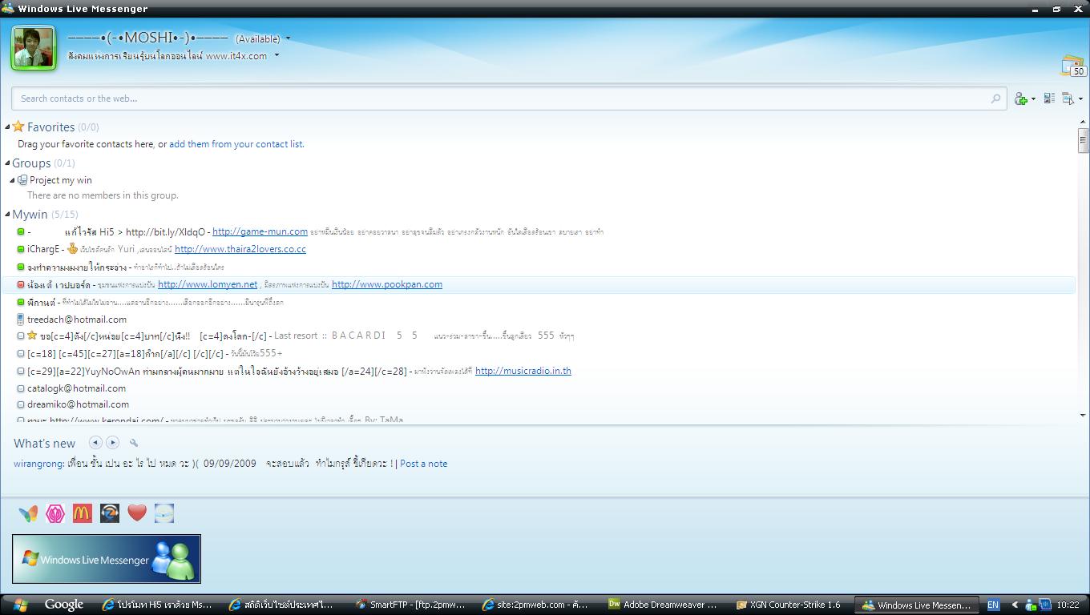Click offline icon of dreamiko@hotmail.com
This screenshot has width=1090, height=615.
[x=21, y=404]
